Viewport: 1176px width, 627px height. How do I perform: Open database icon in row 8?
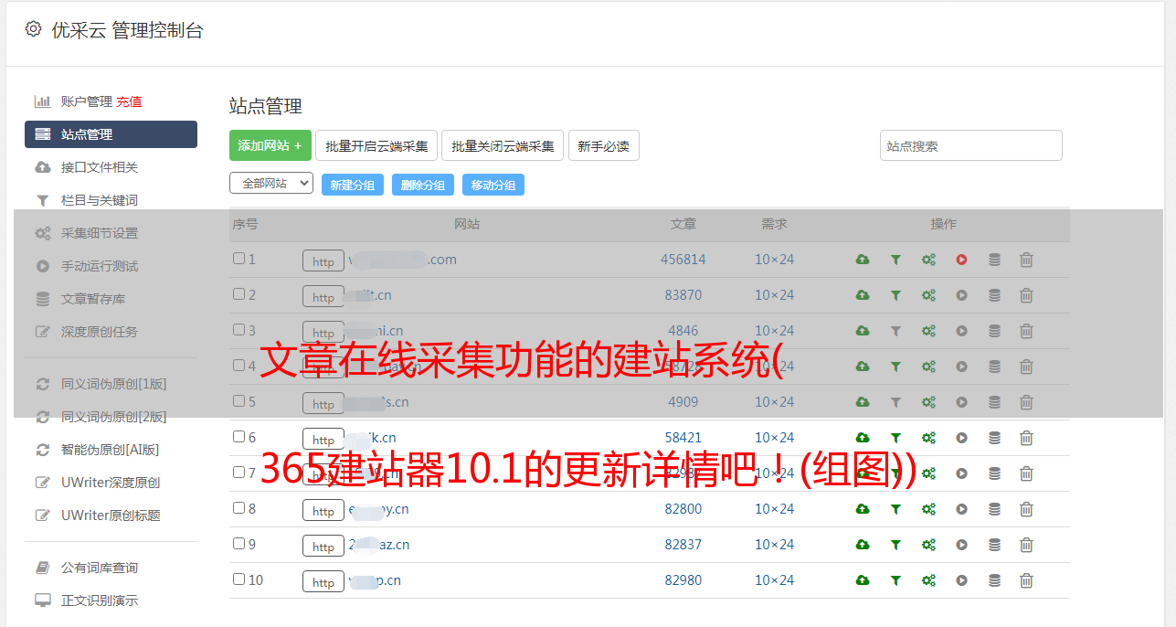pos(994,509)
